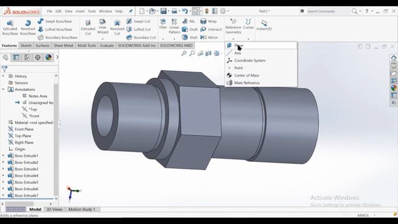The height and width of the screenshot is (224, 398).
Task: Open the FeatureManager design tree tab
Action: coord(6,57)
